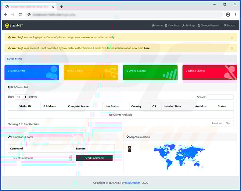Click the Send Command button
This screenshot has width=241, height=191.
pyautogui.click(x=94, y=158)
